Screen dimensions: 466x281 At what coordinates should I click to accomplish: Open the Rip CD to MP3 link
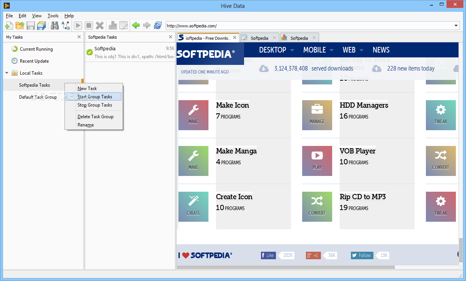point(363,197)
